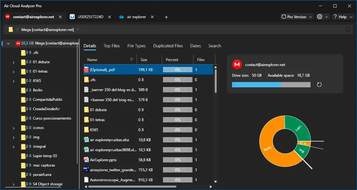Select the green img donut segment

pyautogui.click(x=301, y=151)
